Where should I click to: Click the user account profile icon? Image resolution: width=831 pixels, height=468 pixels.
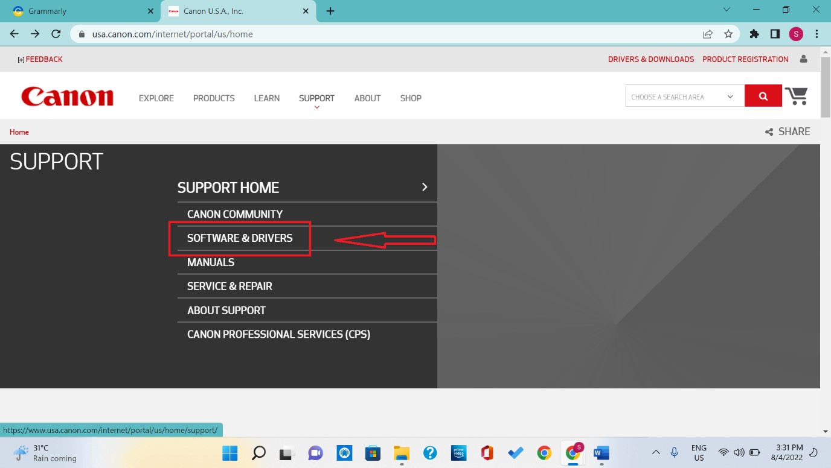pos(803,59)
